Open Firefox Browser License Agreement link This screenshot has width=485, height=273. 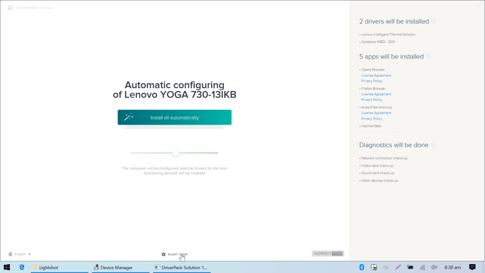[x=376, y=94]
